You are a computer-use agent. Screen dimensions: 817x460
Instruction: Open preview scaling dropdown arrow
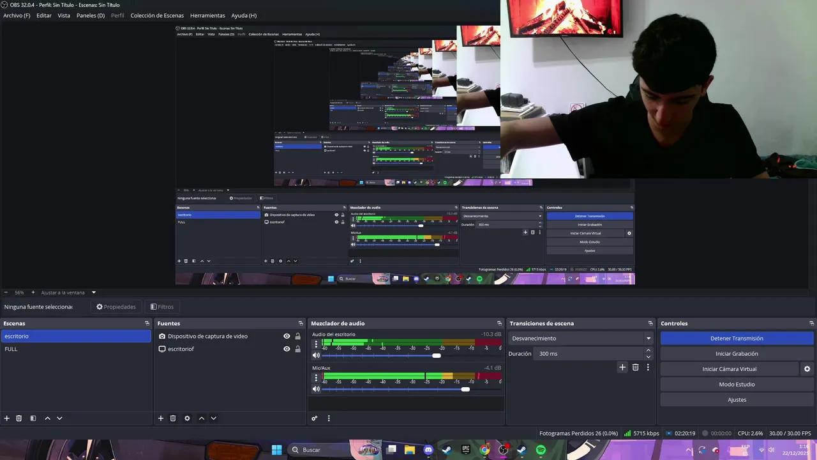(93, 293)
